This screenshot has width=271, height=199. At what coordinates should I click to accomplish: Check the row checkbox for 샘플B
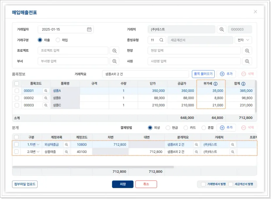(17, 98)
